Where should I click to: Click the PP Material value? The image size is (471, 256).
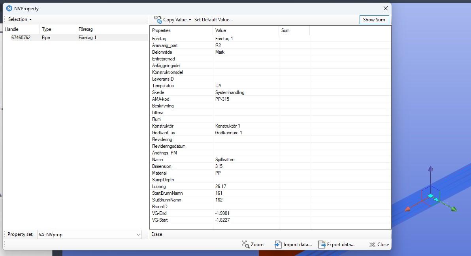tap(218, 173)
